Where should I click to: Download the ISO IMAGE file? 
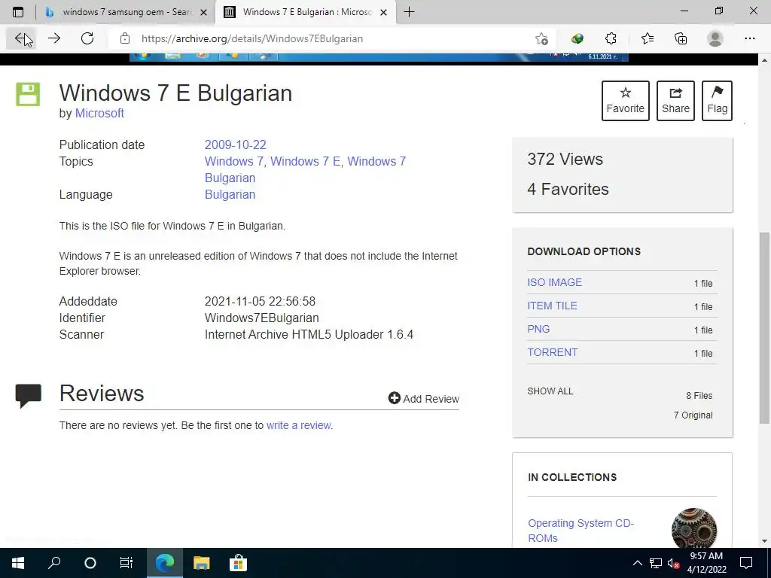tap(555, 283)
